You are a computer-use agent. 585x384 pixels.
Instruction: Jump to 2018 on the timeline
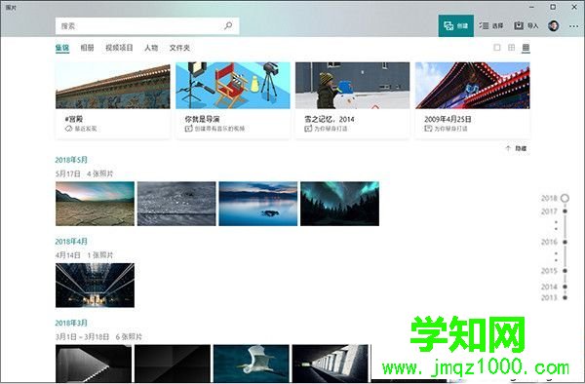tap(555, 198)
